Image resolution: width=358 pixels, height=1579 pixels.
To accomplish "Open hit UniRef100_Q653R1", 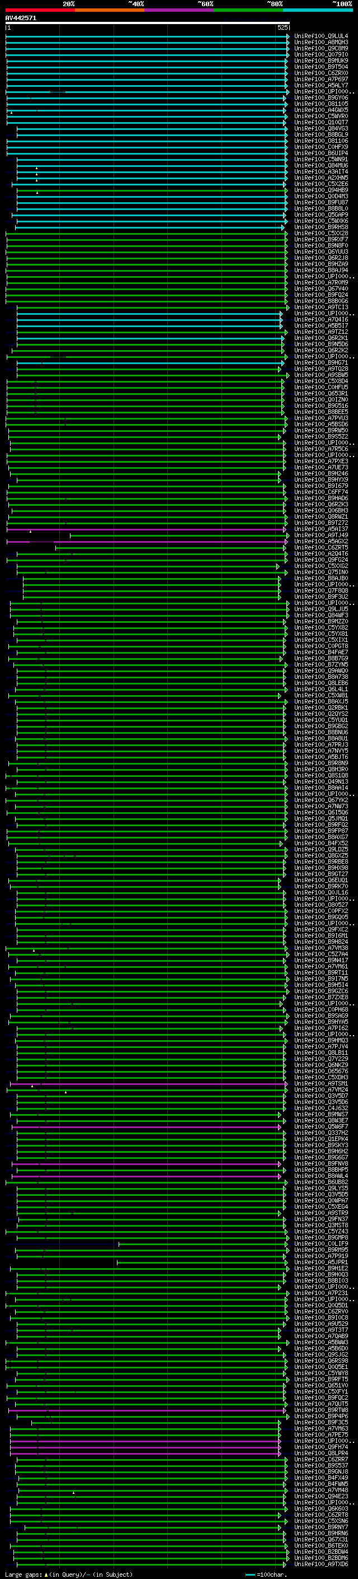I will [321, 394].
